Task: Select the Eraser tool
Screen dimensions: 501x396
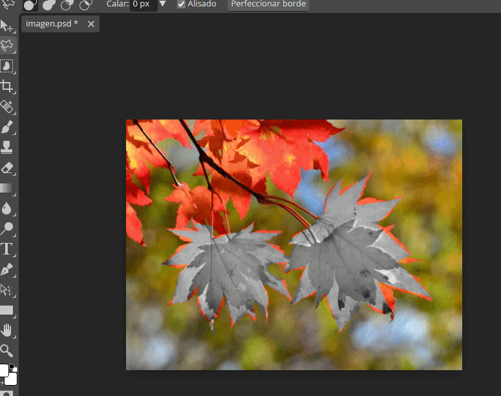Action: tap(7, 168)
